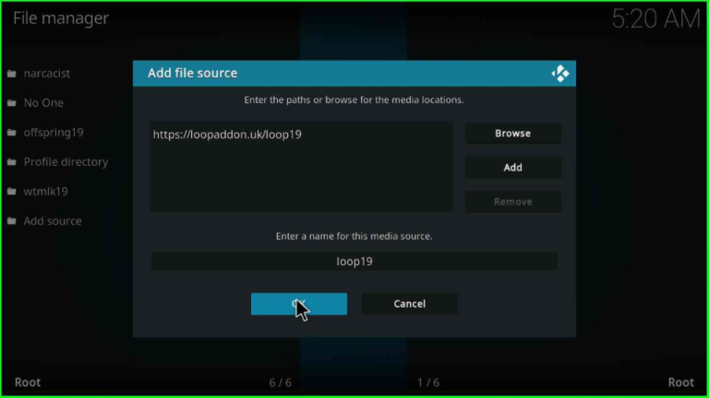Click the Add path button
Screen dimensions: 709x398
[x=512, y=168]
